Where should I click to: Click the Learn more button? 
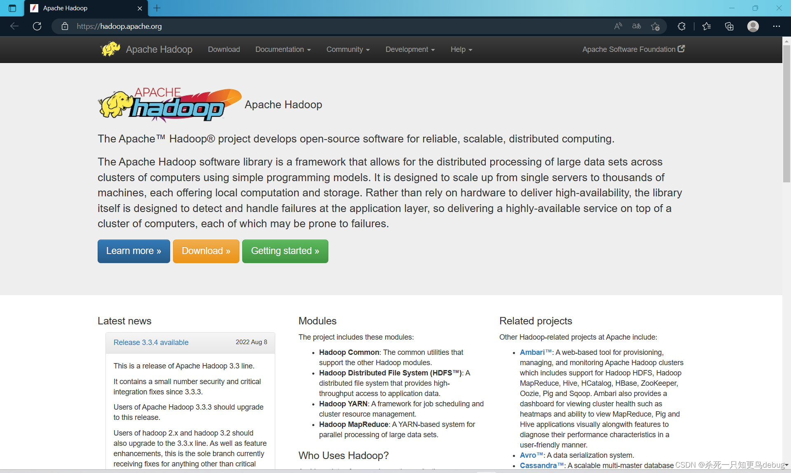click(x=133, y=251)
